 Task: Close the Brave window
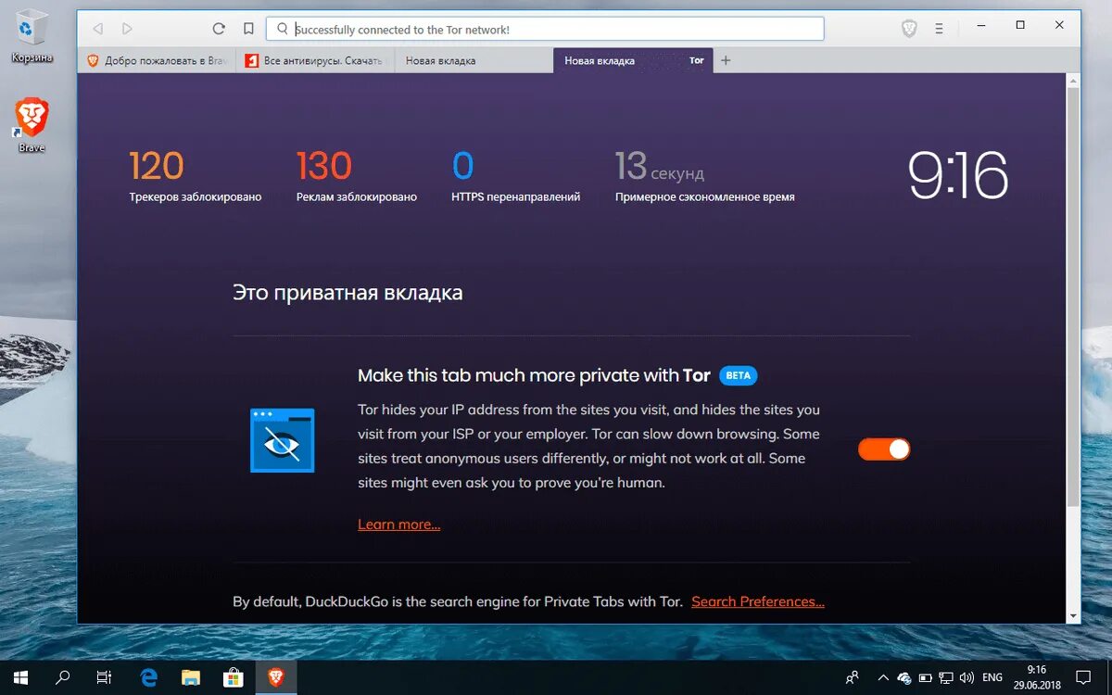1059,25
